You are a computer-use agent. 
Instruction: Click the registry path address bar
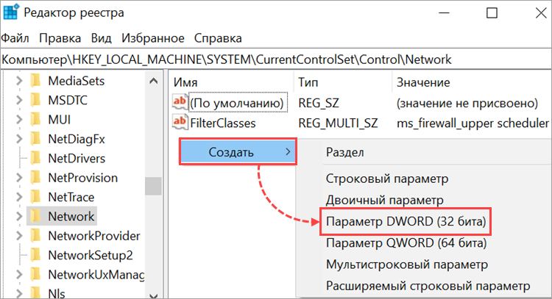[276, 60]
